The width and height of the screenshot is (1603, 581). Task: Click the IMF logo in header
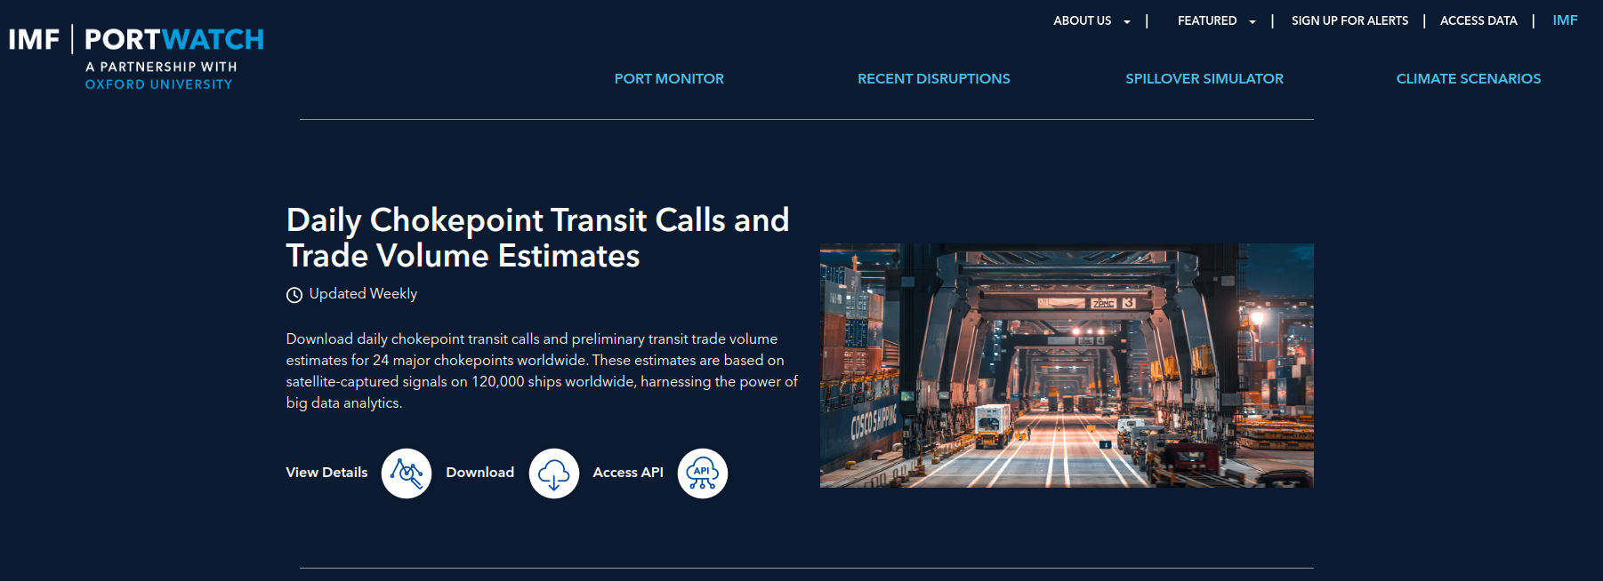pos(34,40)
